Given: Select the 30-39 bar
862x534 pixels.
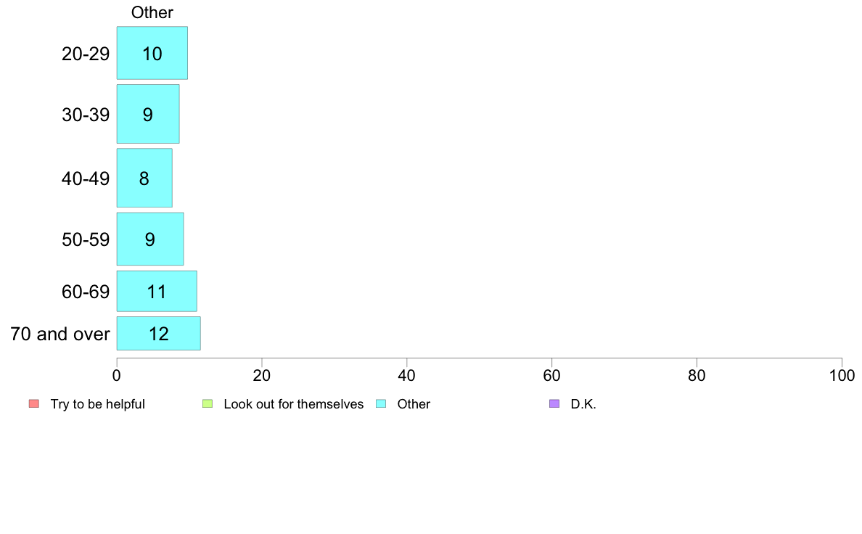Looking at the screenshot, I should (148, 114).
